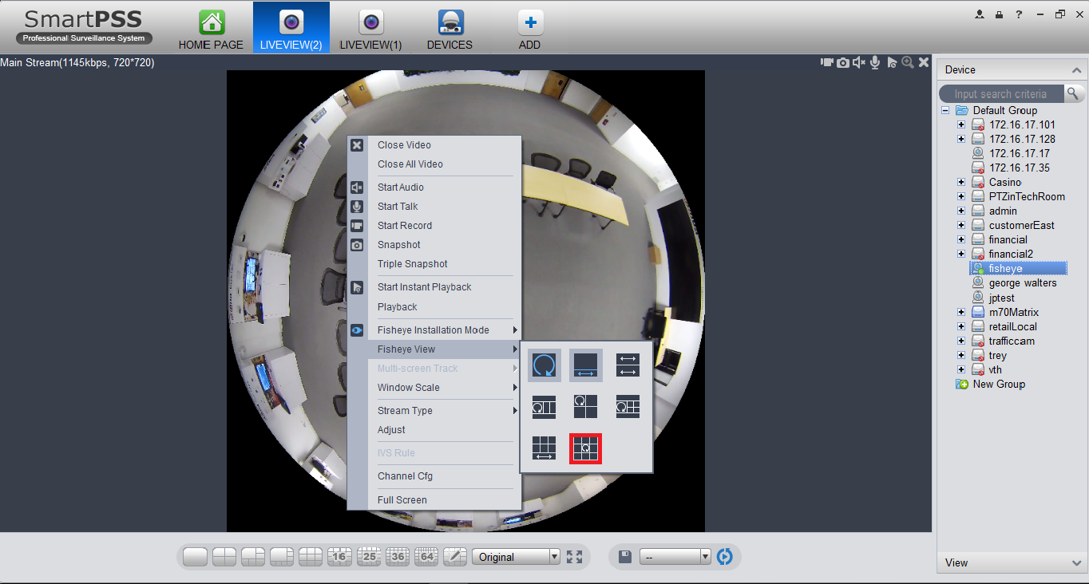Toggle local record camcorder icon above video

click(827, 62)
